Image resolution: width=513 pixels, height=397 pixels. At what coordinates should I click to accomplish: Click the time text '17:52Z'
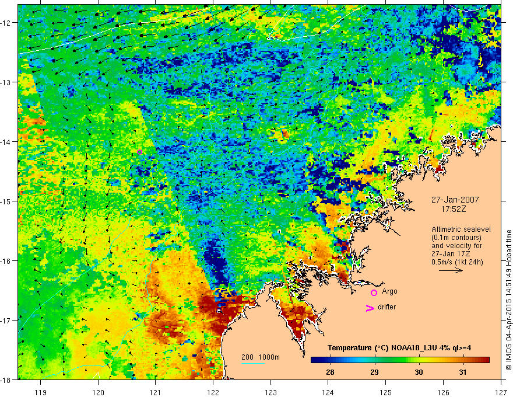tap(454, 209)
